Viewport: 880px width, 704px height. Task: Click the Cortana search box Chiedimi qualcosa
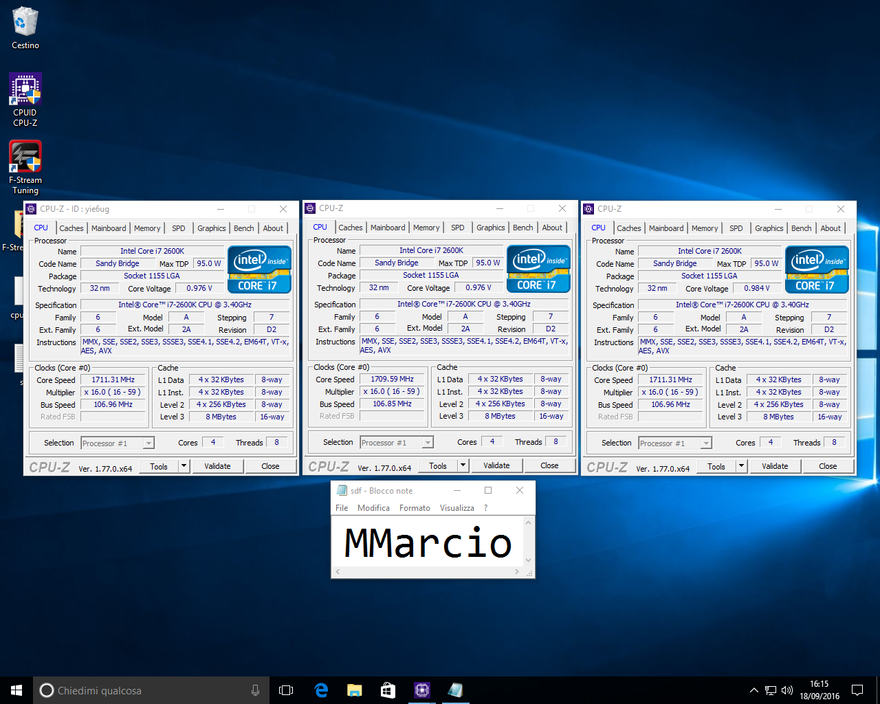[150, 690]
